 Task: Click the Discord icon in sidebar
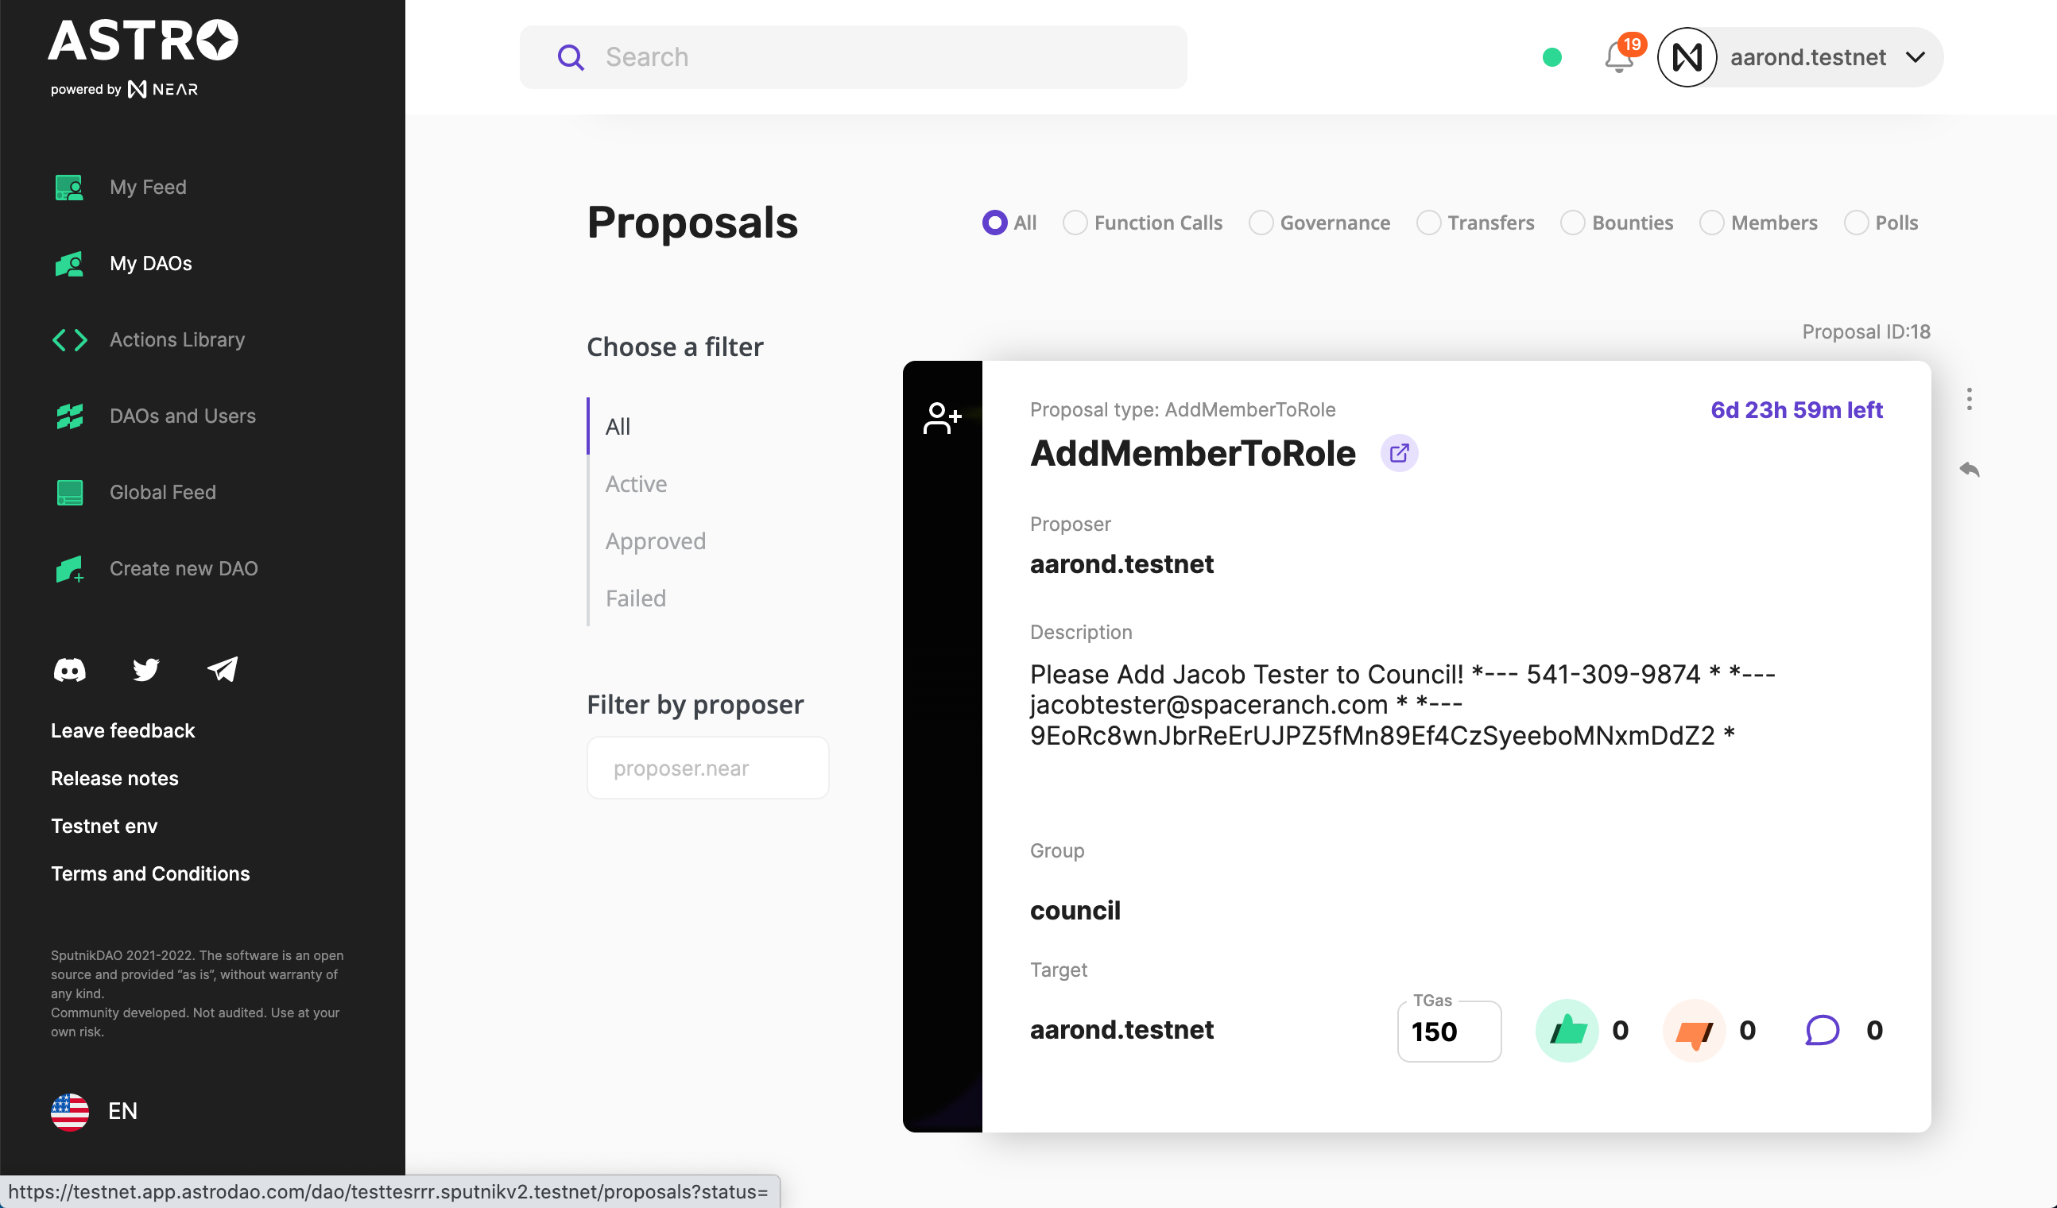[69, 670]
